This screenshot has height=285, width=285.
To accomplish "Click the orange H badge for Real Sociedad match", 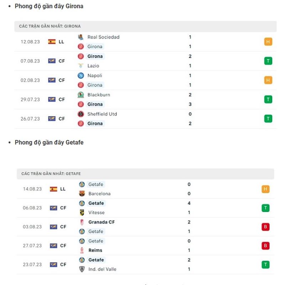I will pos(268,42).
